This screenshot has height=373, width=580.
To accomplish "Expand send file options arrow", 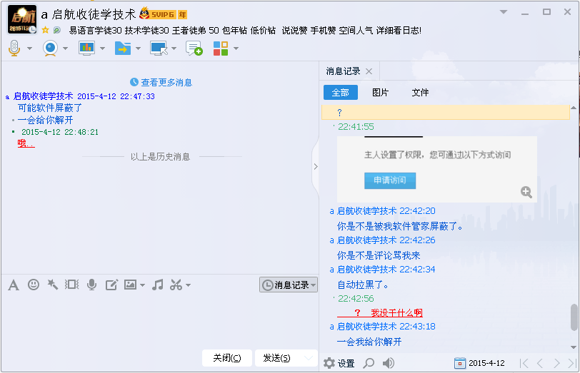I will pyautogui.click(x=139, y=48).
